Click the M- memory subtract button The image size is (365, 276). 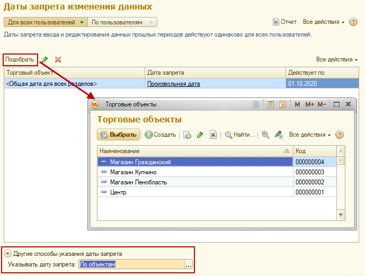(322, 104)
